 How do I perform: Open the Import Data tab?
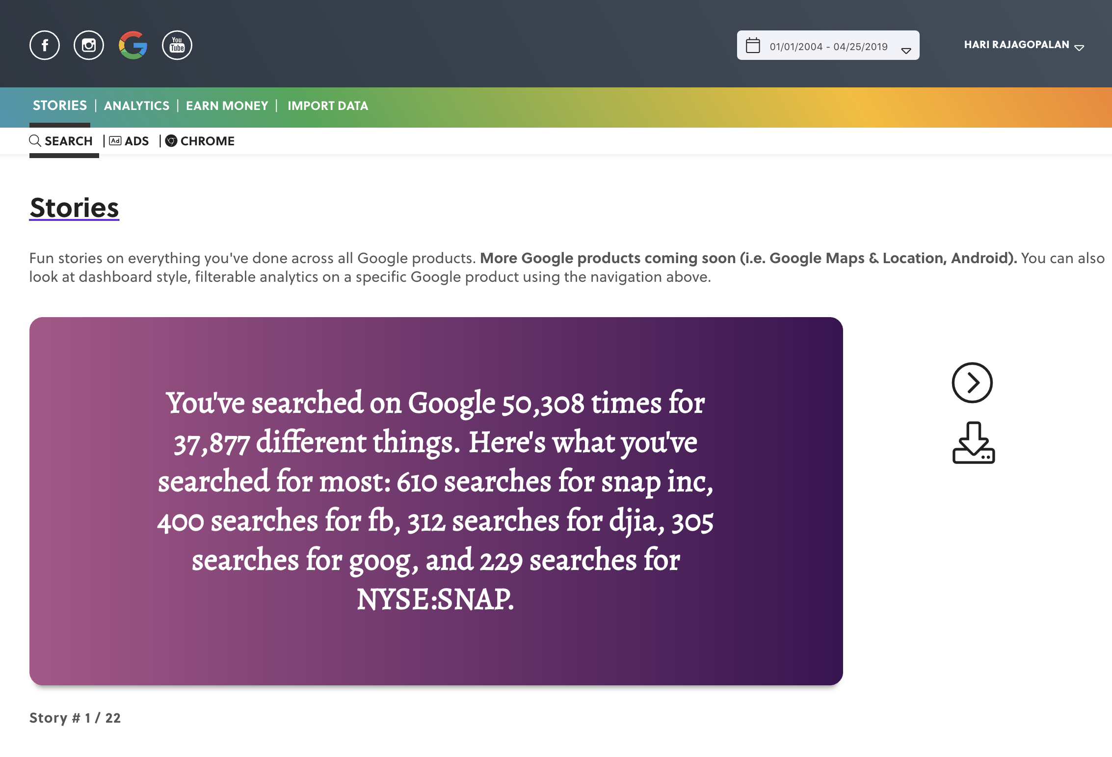328,106
